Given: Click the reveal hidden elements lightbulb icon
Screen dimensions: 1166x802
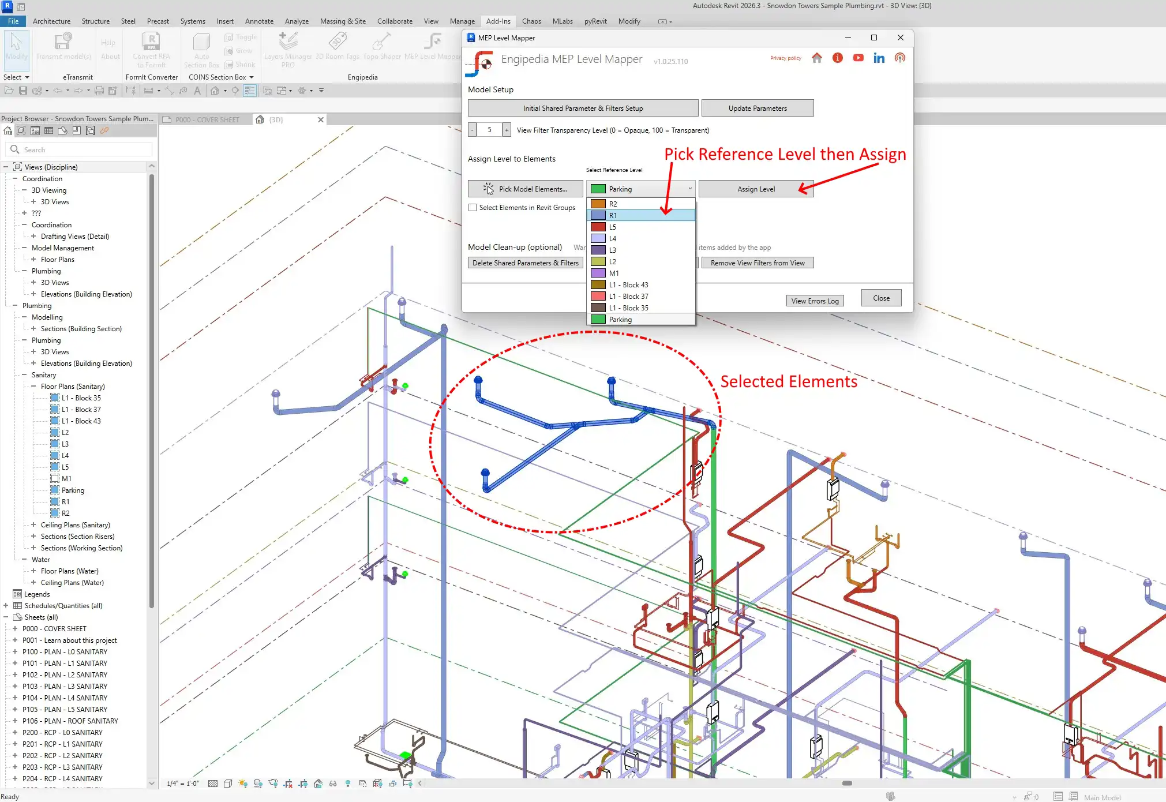Looking at the screenshot, I should pos(347,784).
